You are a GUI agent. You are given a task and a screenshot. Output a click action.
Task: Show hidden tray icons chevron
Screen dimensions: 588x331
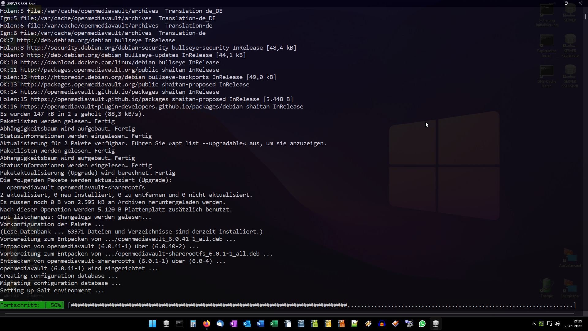pos(534,324)
